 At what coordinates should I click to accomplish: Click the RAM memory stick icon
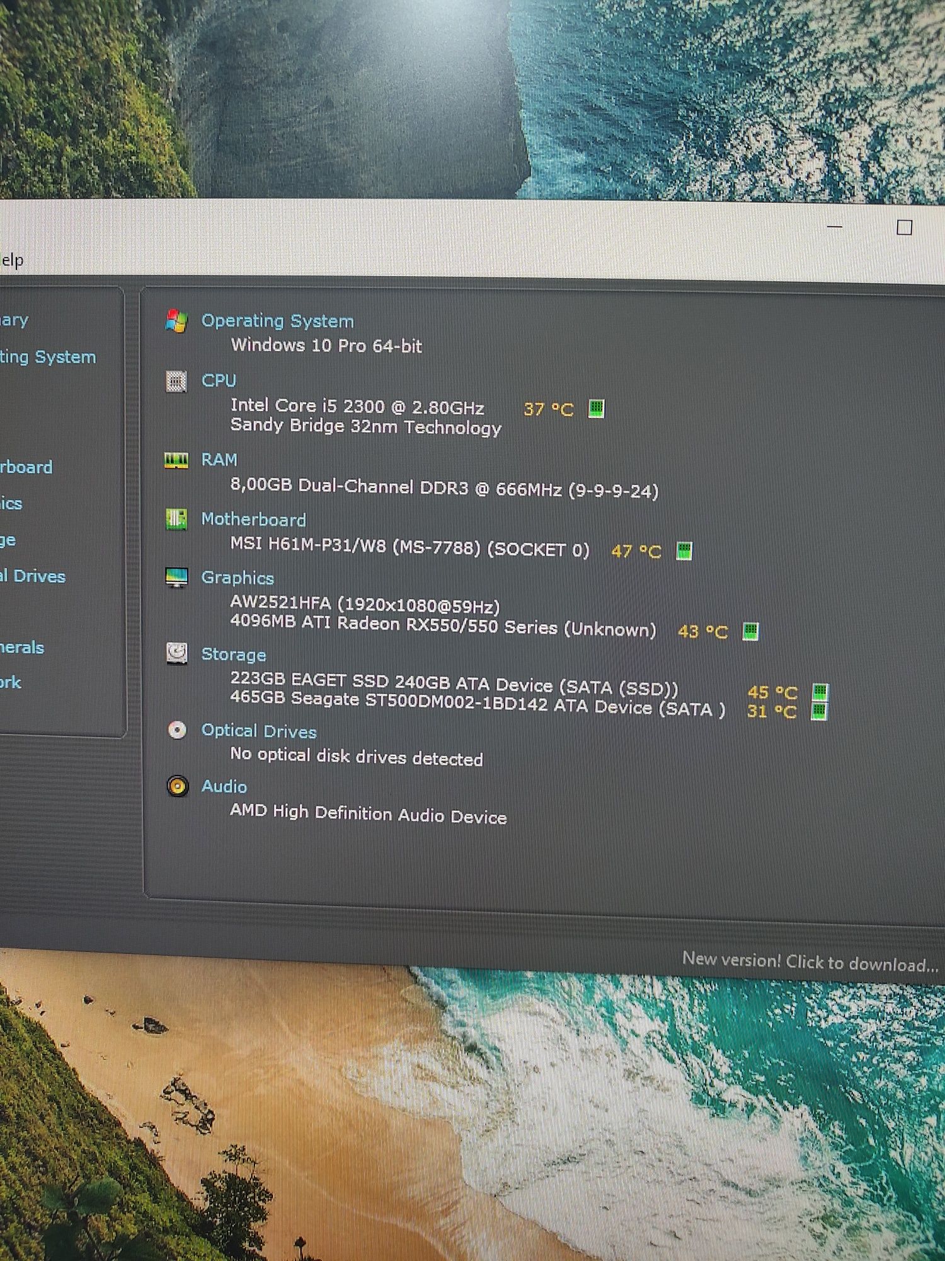point(176,460)
